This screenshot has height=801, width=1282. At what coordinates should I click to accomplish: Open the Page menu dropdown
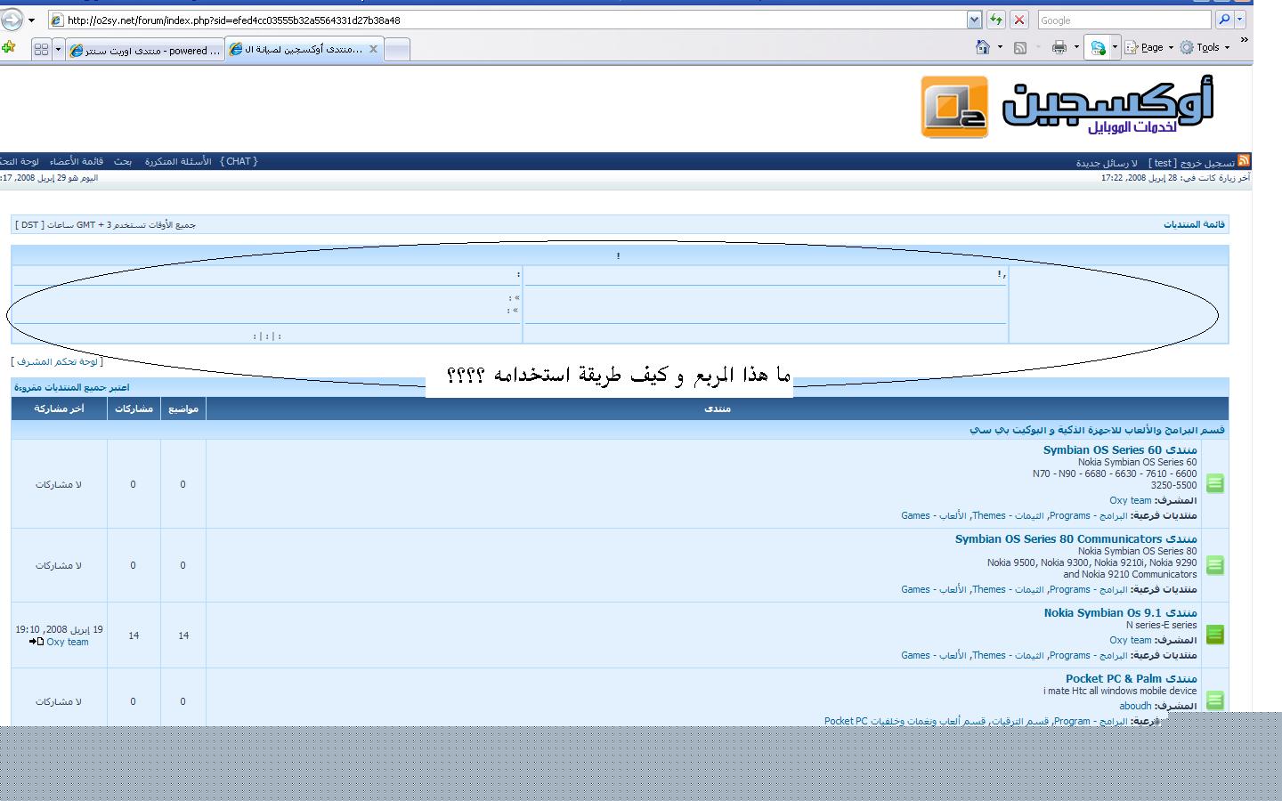point(1151,48)
